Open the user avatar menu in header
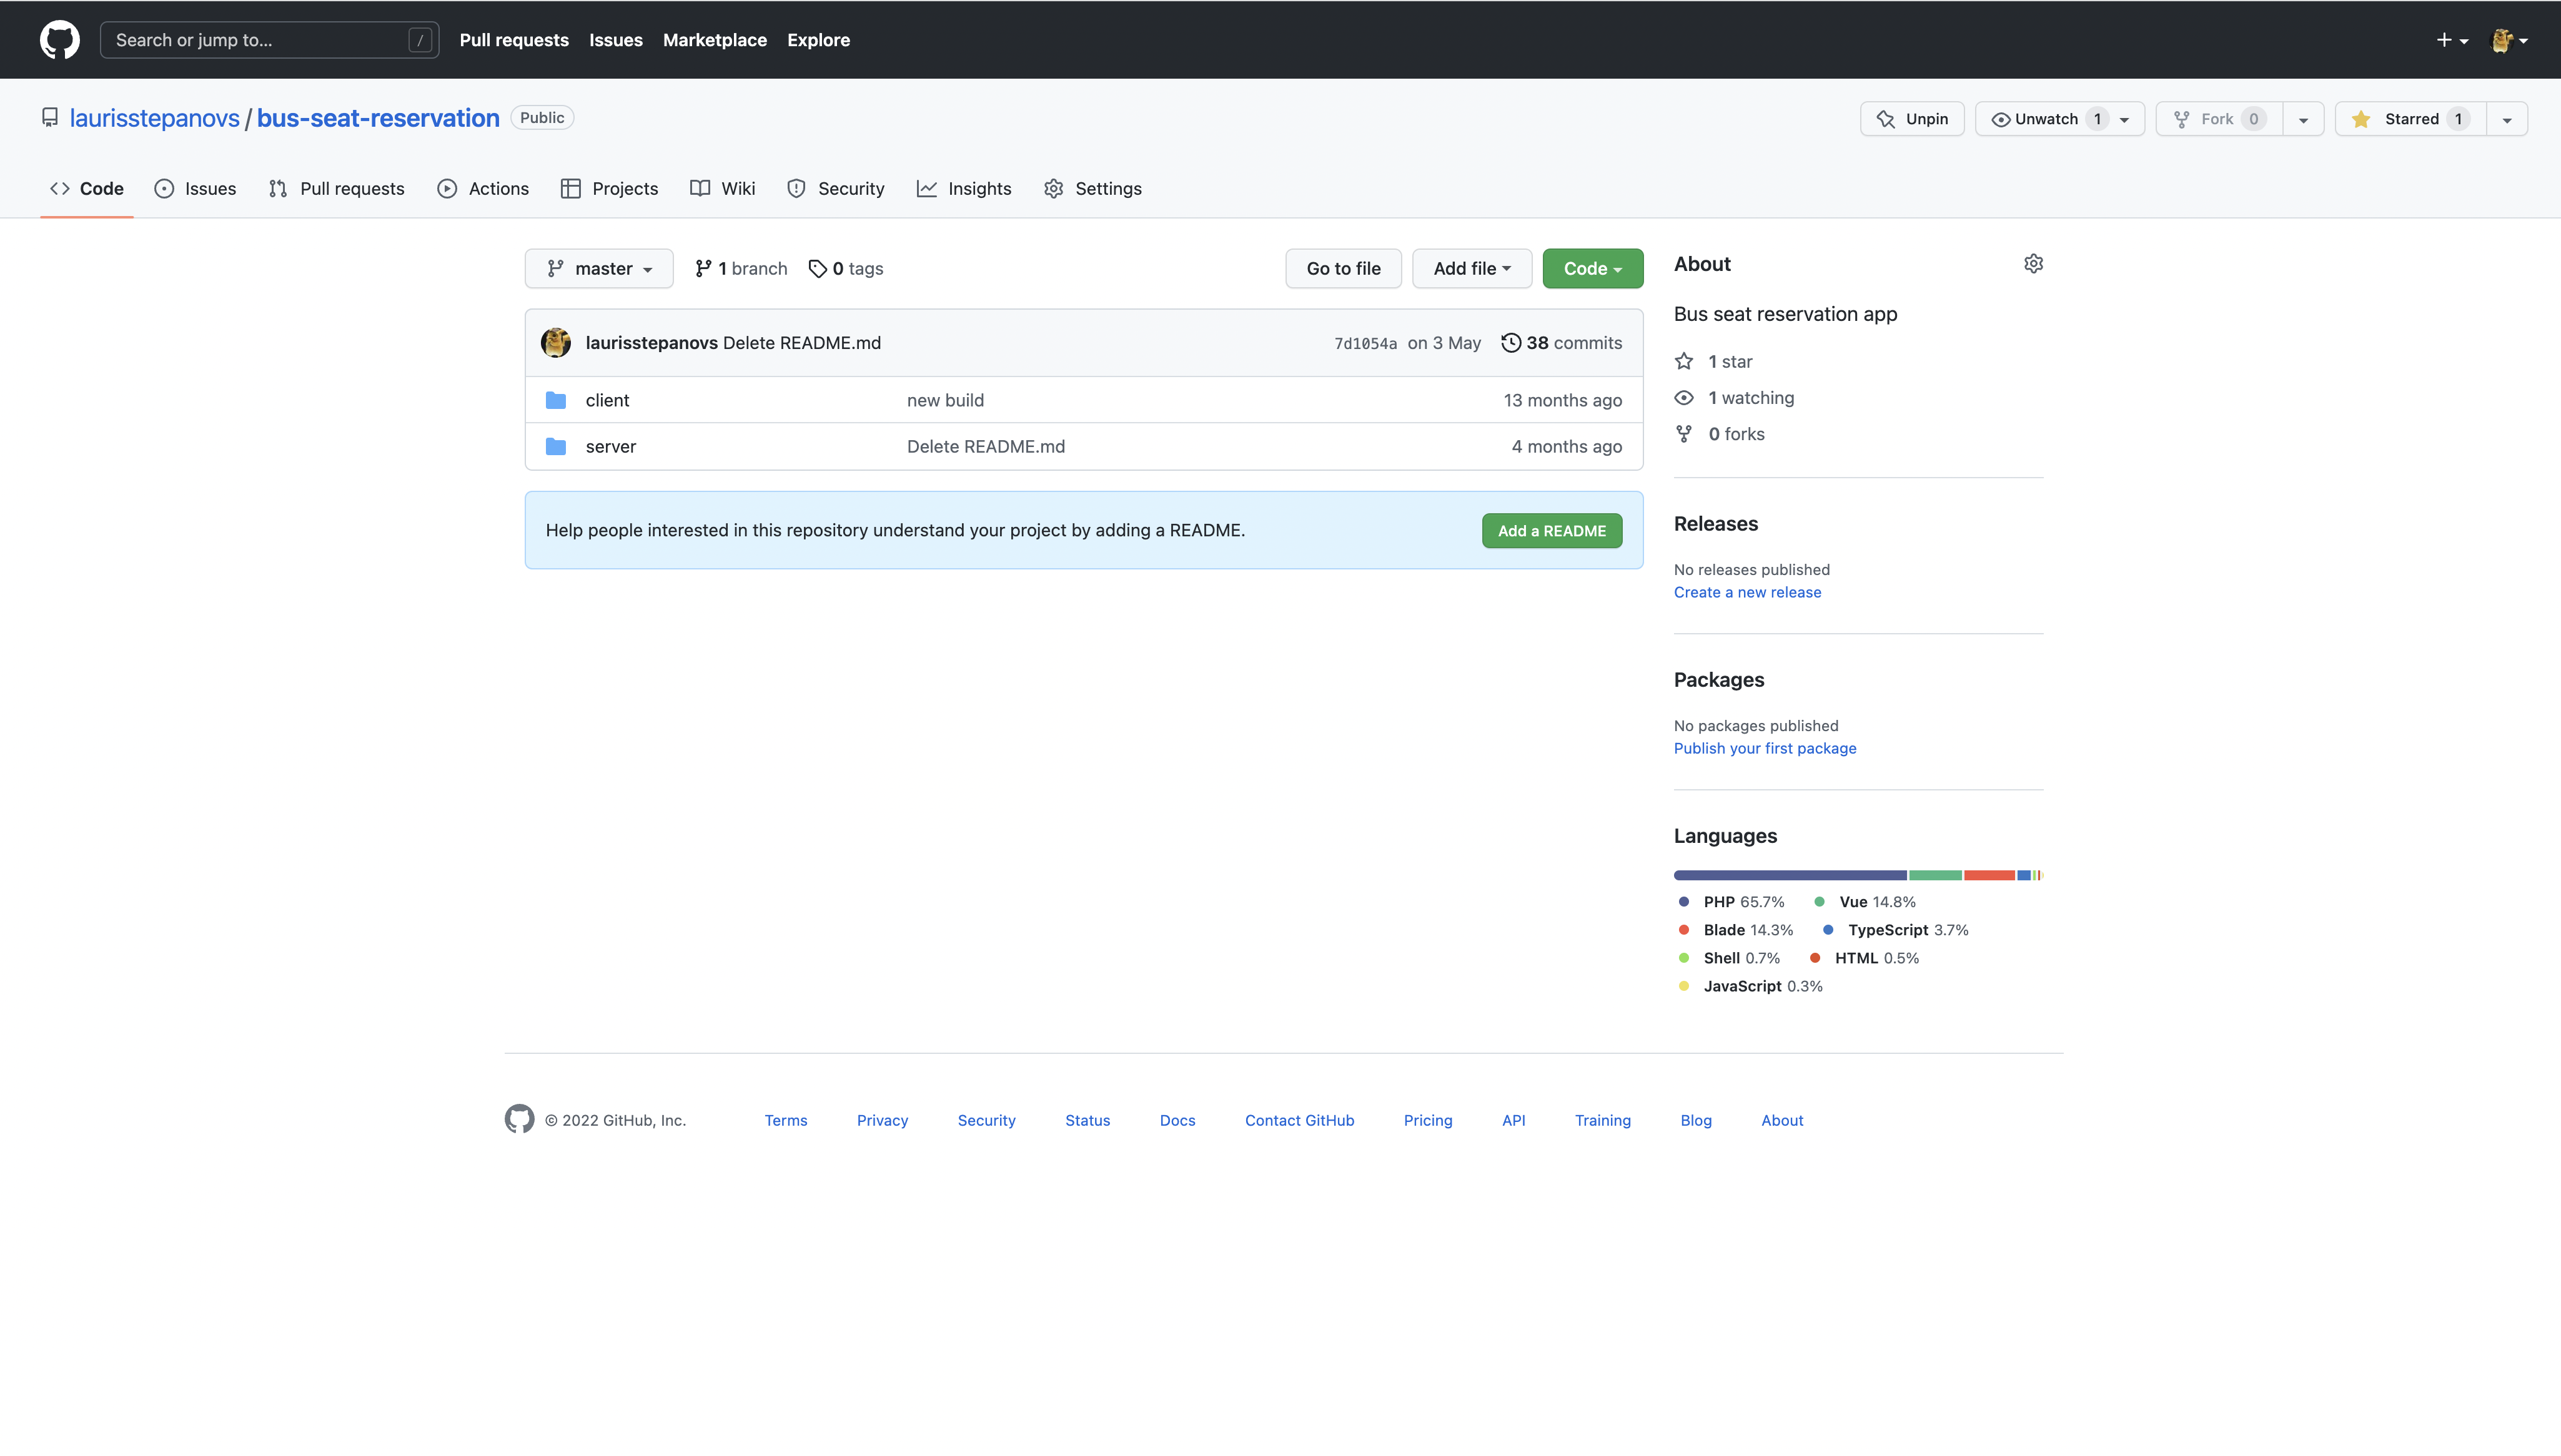 click(2509, 40)
